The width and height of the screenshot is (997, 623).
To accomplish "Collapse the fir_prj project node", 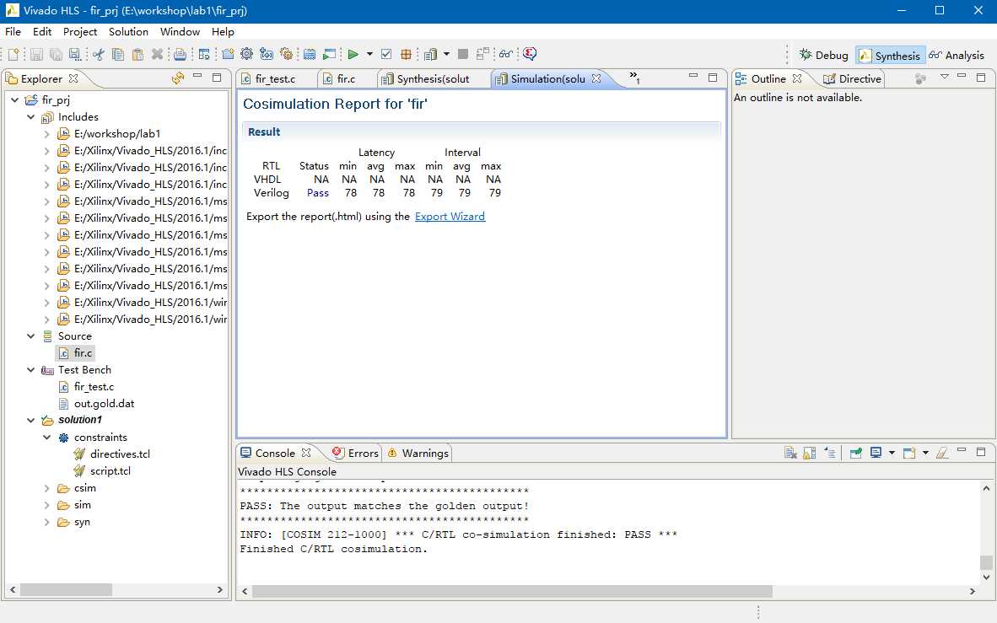I will (x=14, y=99).
